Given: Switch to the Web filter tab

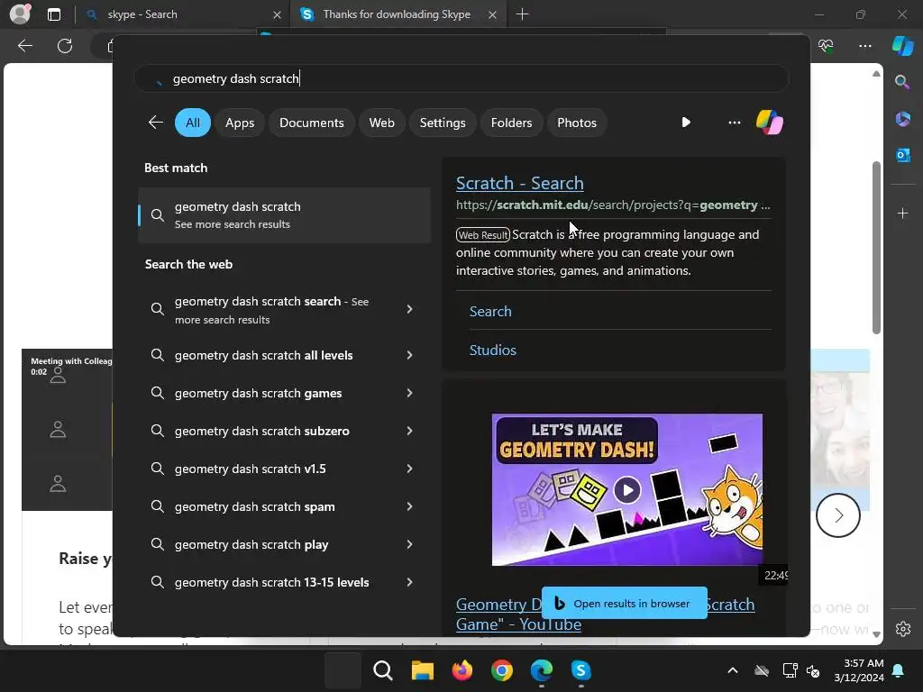Looking at the screenshot, I should [x=381, y=123].
